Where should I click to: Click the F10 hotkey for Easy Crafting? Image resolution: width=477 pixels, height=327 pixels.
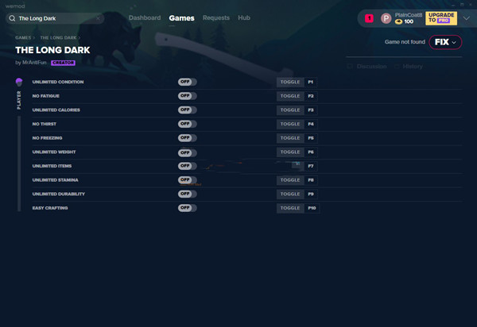tap(312, 208)
